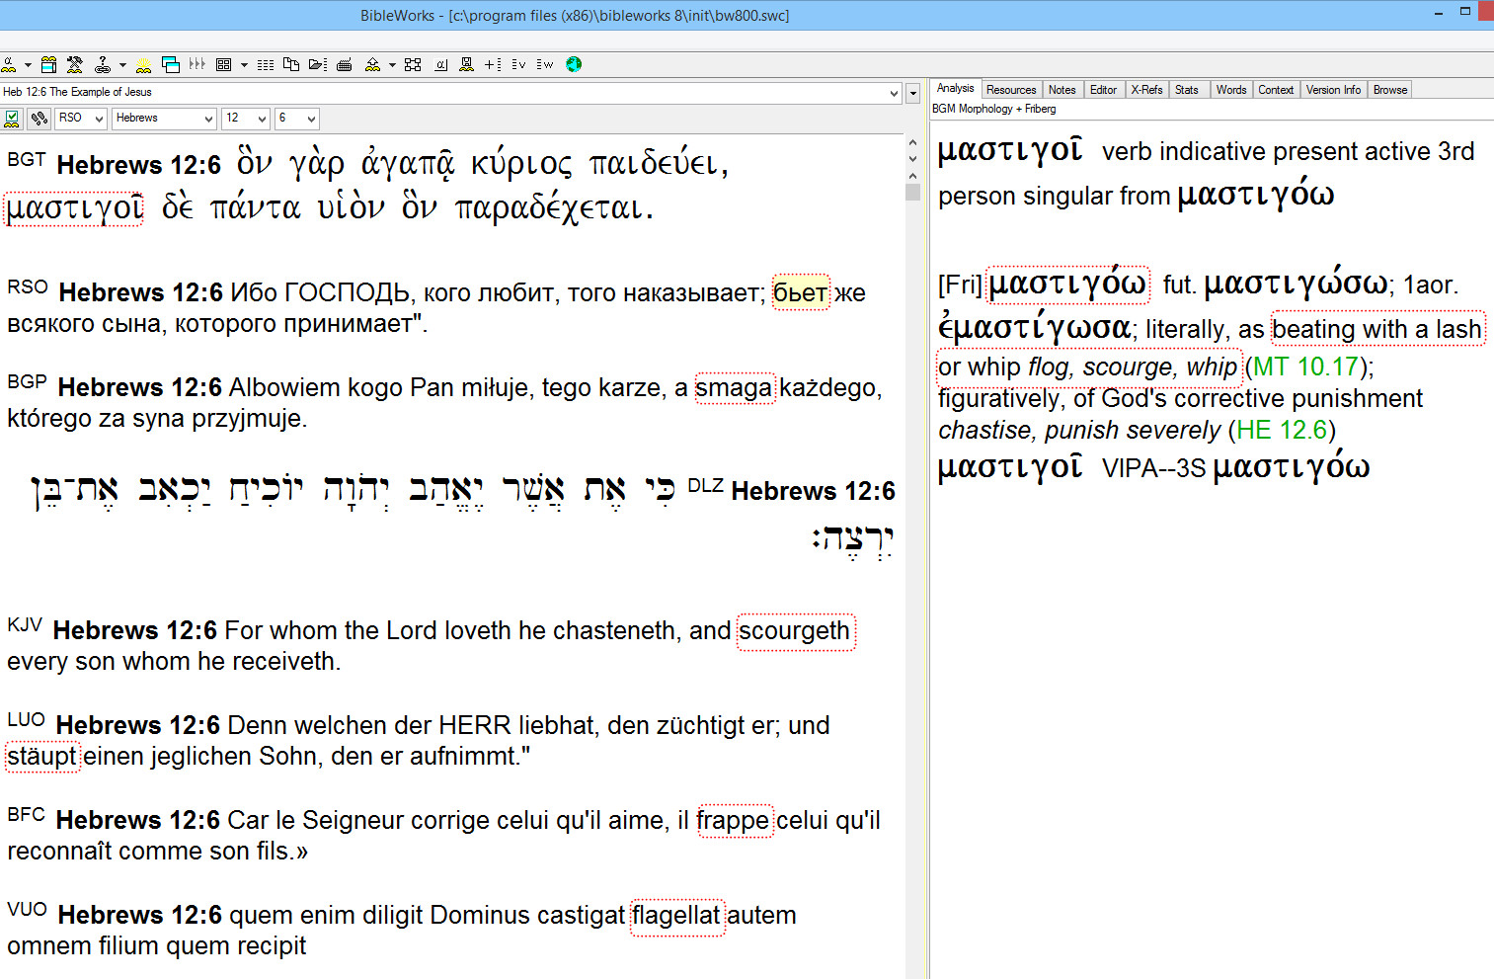Click the small button right of command line

[913, 93]
